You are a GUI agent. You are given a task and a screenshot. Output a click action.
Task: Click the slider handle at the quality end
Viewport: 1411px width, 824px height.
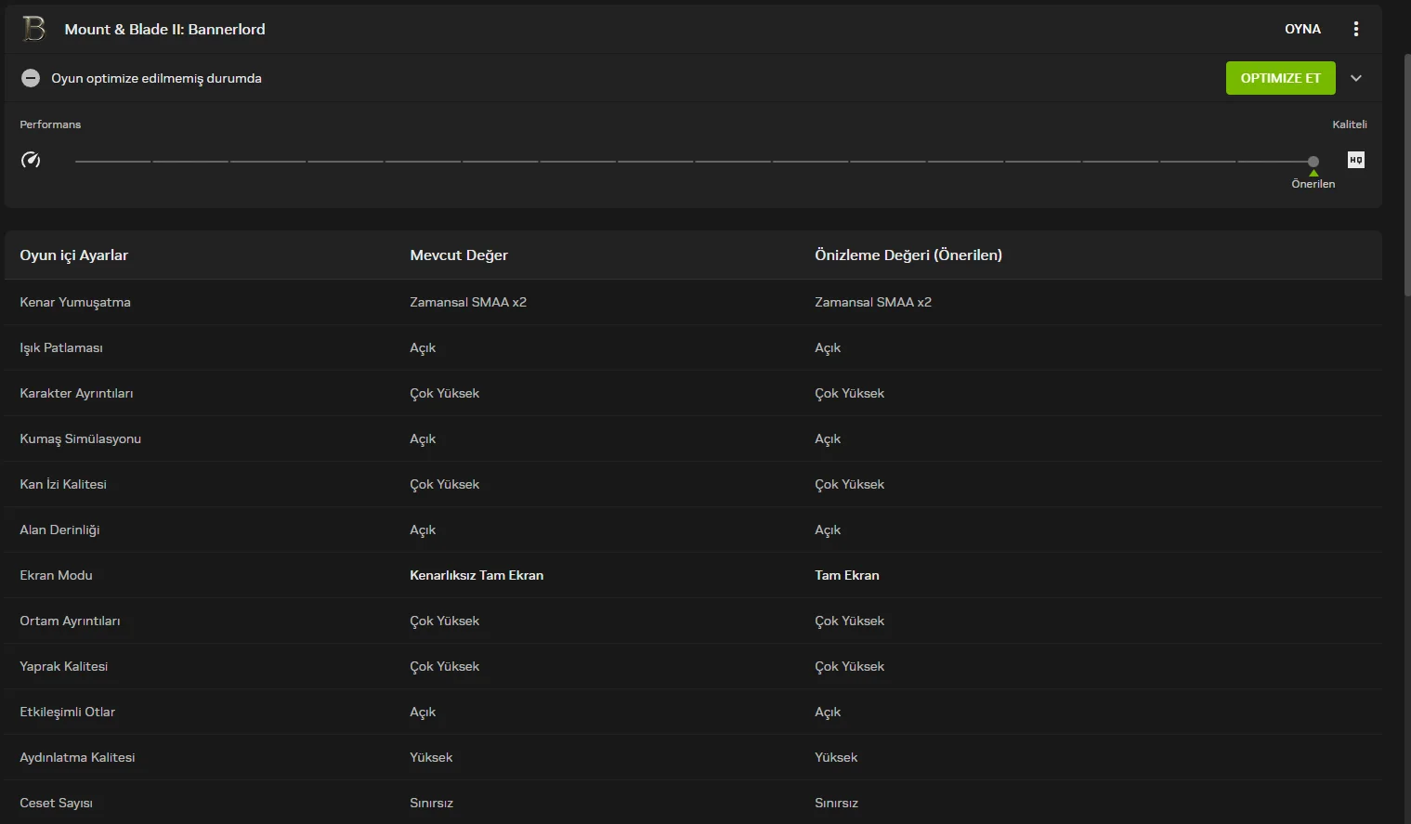[1313, 162]
